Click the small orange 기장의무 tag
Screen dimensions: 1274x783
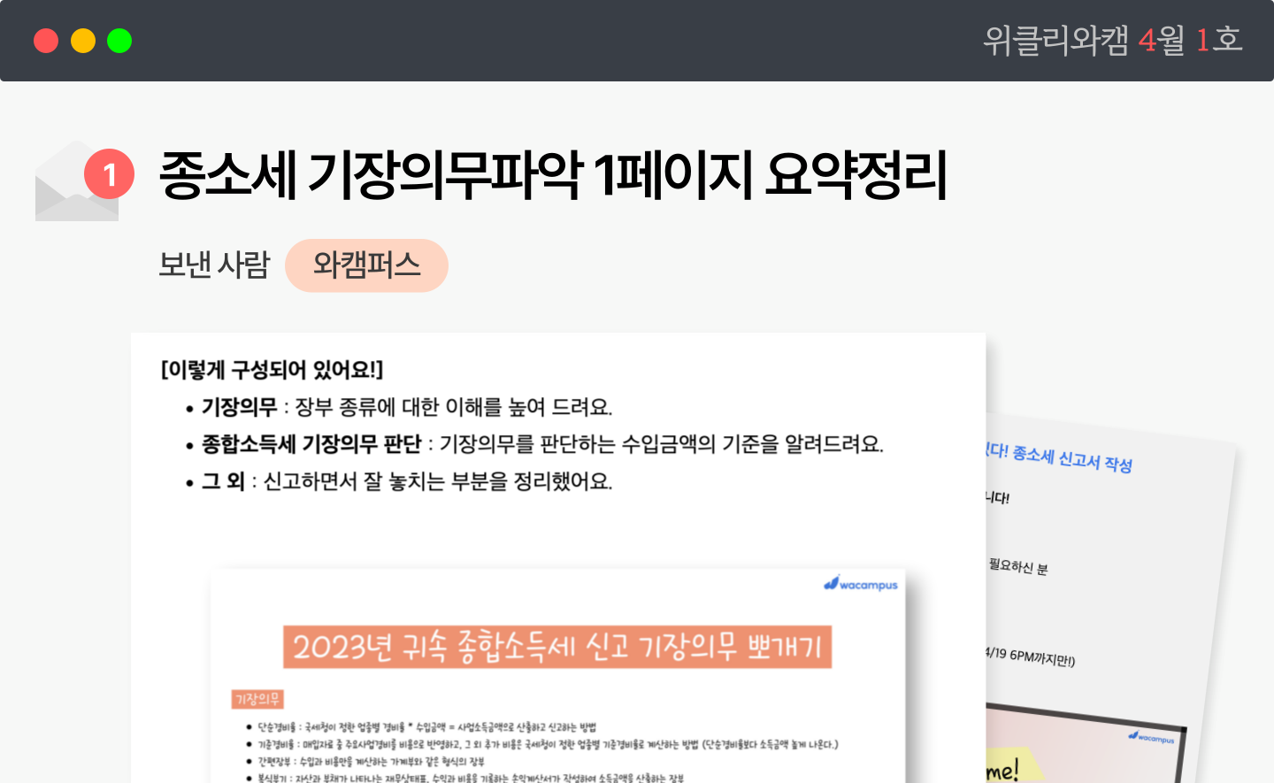coord(257,699)
